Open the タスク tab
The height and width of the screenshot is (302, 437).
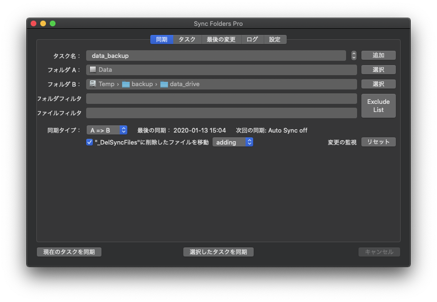click(x=187, y=40)
